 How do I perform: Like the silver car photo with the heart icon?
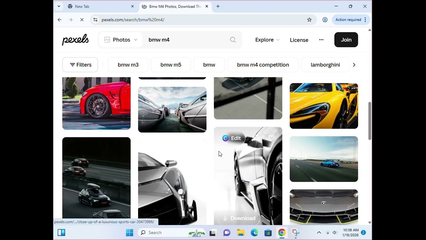[x=272, y=138]
